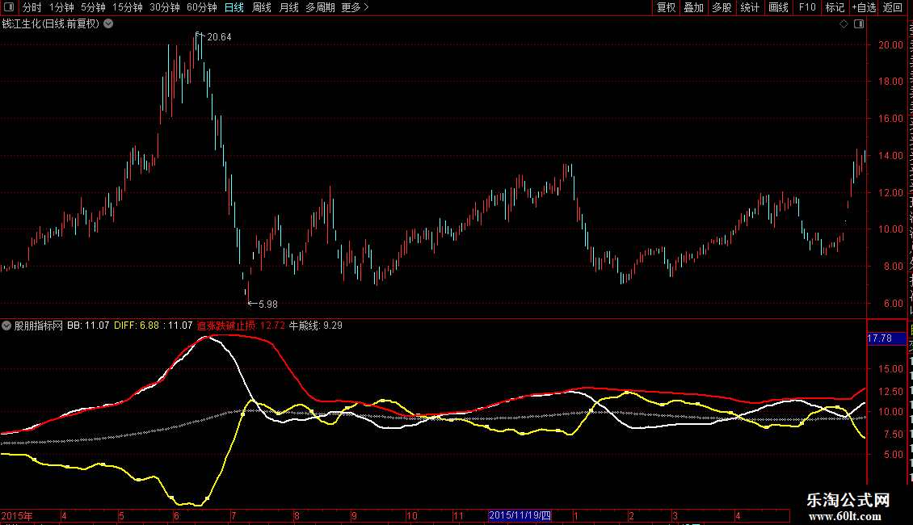The image size is (913, 525).
Task: Click the 2015/11/19/四 date marker
Action: pyautogui.click(x=520, y=515)
